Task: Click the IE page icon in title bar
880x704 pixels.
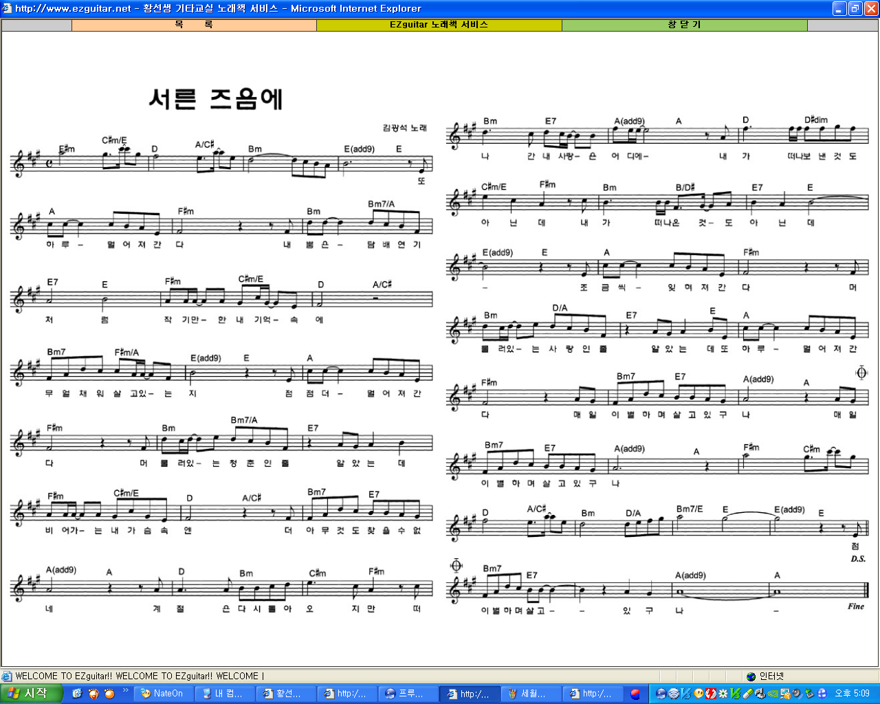Action: click(x=7, y=8)
